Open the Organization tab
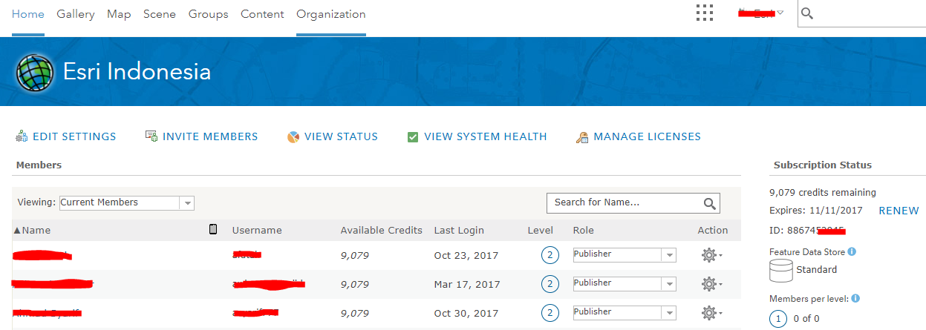926x330 pixels. point(331,14)
